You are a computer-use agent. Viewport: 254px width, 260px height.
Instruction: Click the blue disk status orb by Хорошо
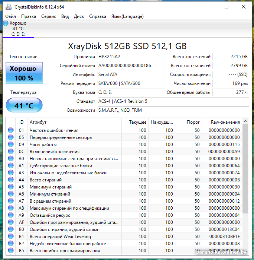tap(6, 23)
